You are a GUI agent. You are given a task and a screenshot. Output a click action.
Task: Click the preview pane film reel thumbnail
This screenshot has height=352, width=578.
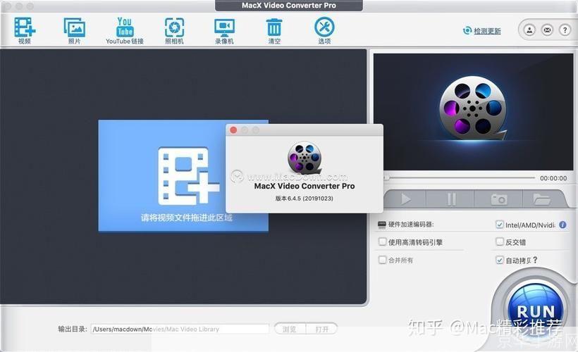tap(472, 109)
